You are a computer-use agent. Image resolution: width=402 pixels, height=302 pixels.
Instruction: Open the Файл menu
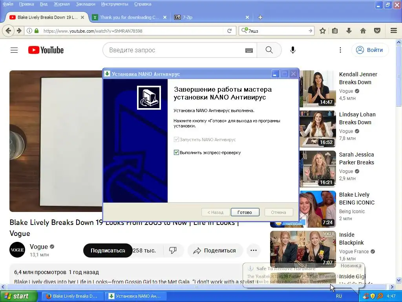coord(8,4)
